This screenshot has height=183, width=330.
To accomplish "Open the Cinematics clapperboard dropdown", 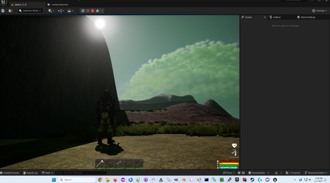I will pos(70,11).
